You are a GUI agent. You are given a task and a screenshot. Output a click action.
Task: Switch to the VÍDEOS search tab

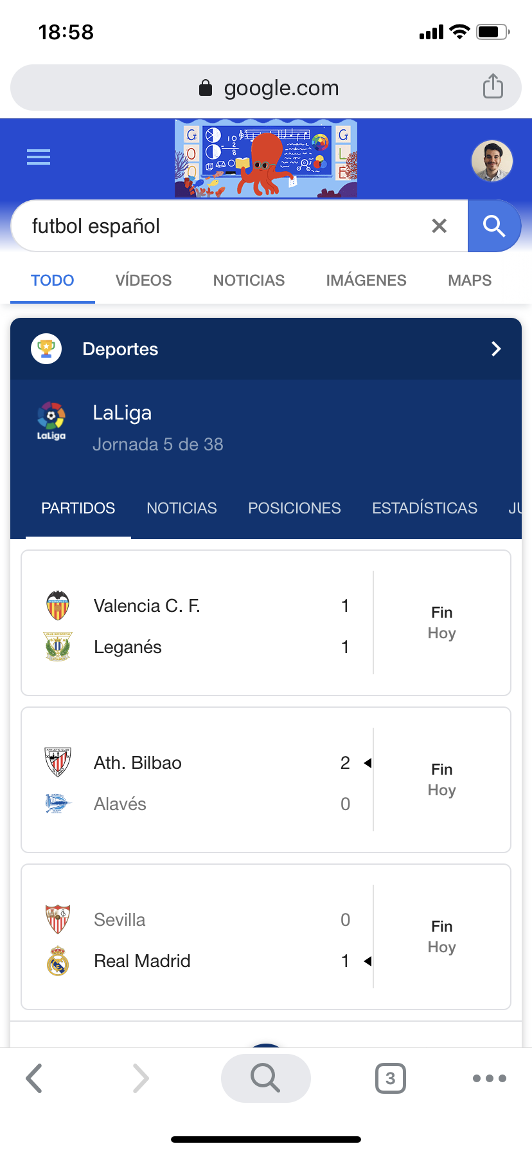point(143,281)
